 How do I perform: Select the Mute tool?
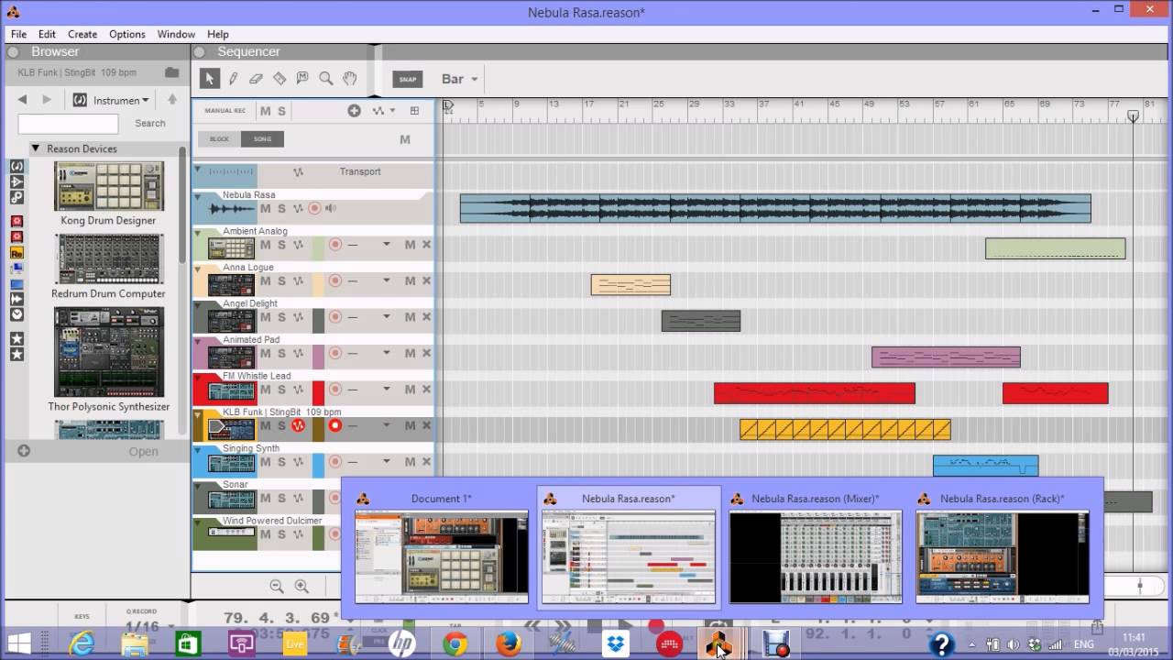pyautogui.click(x=302, y=79)
